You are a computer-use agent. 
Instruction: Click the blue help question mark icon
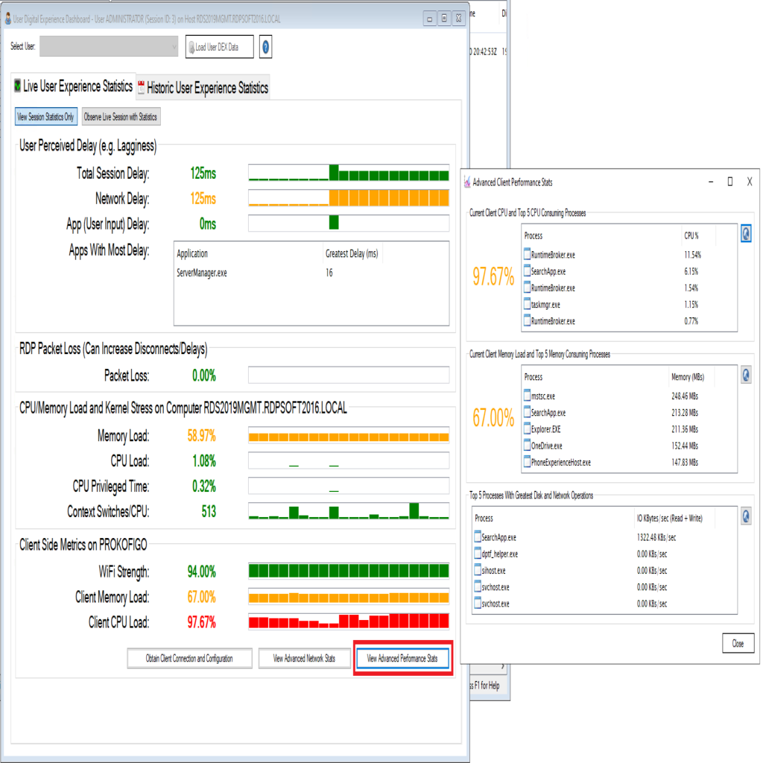[x=266, y=47]
